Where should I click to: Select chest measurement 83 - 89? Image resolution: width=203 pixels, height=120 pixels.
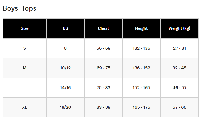(x=103, y=107)
